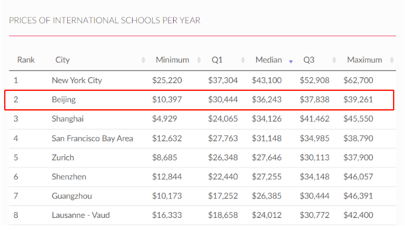The image size is (405, 231).
Task: Select the New York City row
Action: click(x=202, y=80)
